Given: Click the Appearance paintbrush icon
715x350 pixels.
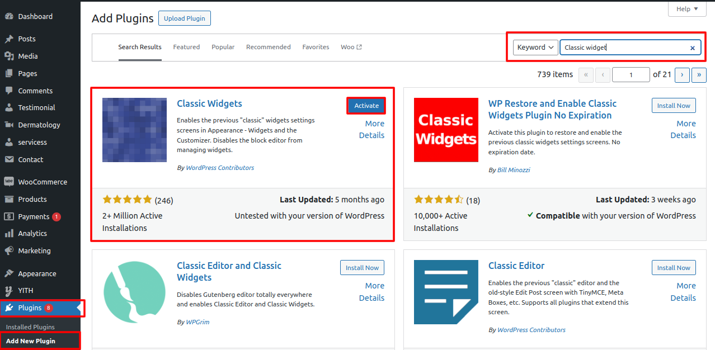Looking at the screenshot, I should [x=9, y=274].
